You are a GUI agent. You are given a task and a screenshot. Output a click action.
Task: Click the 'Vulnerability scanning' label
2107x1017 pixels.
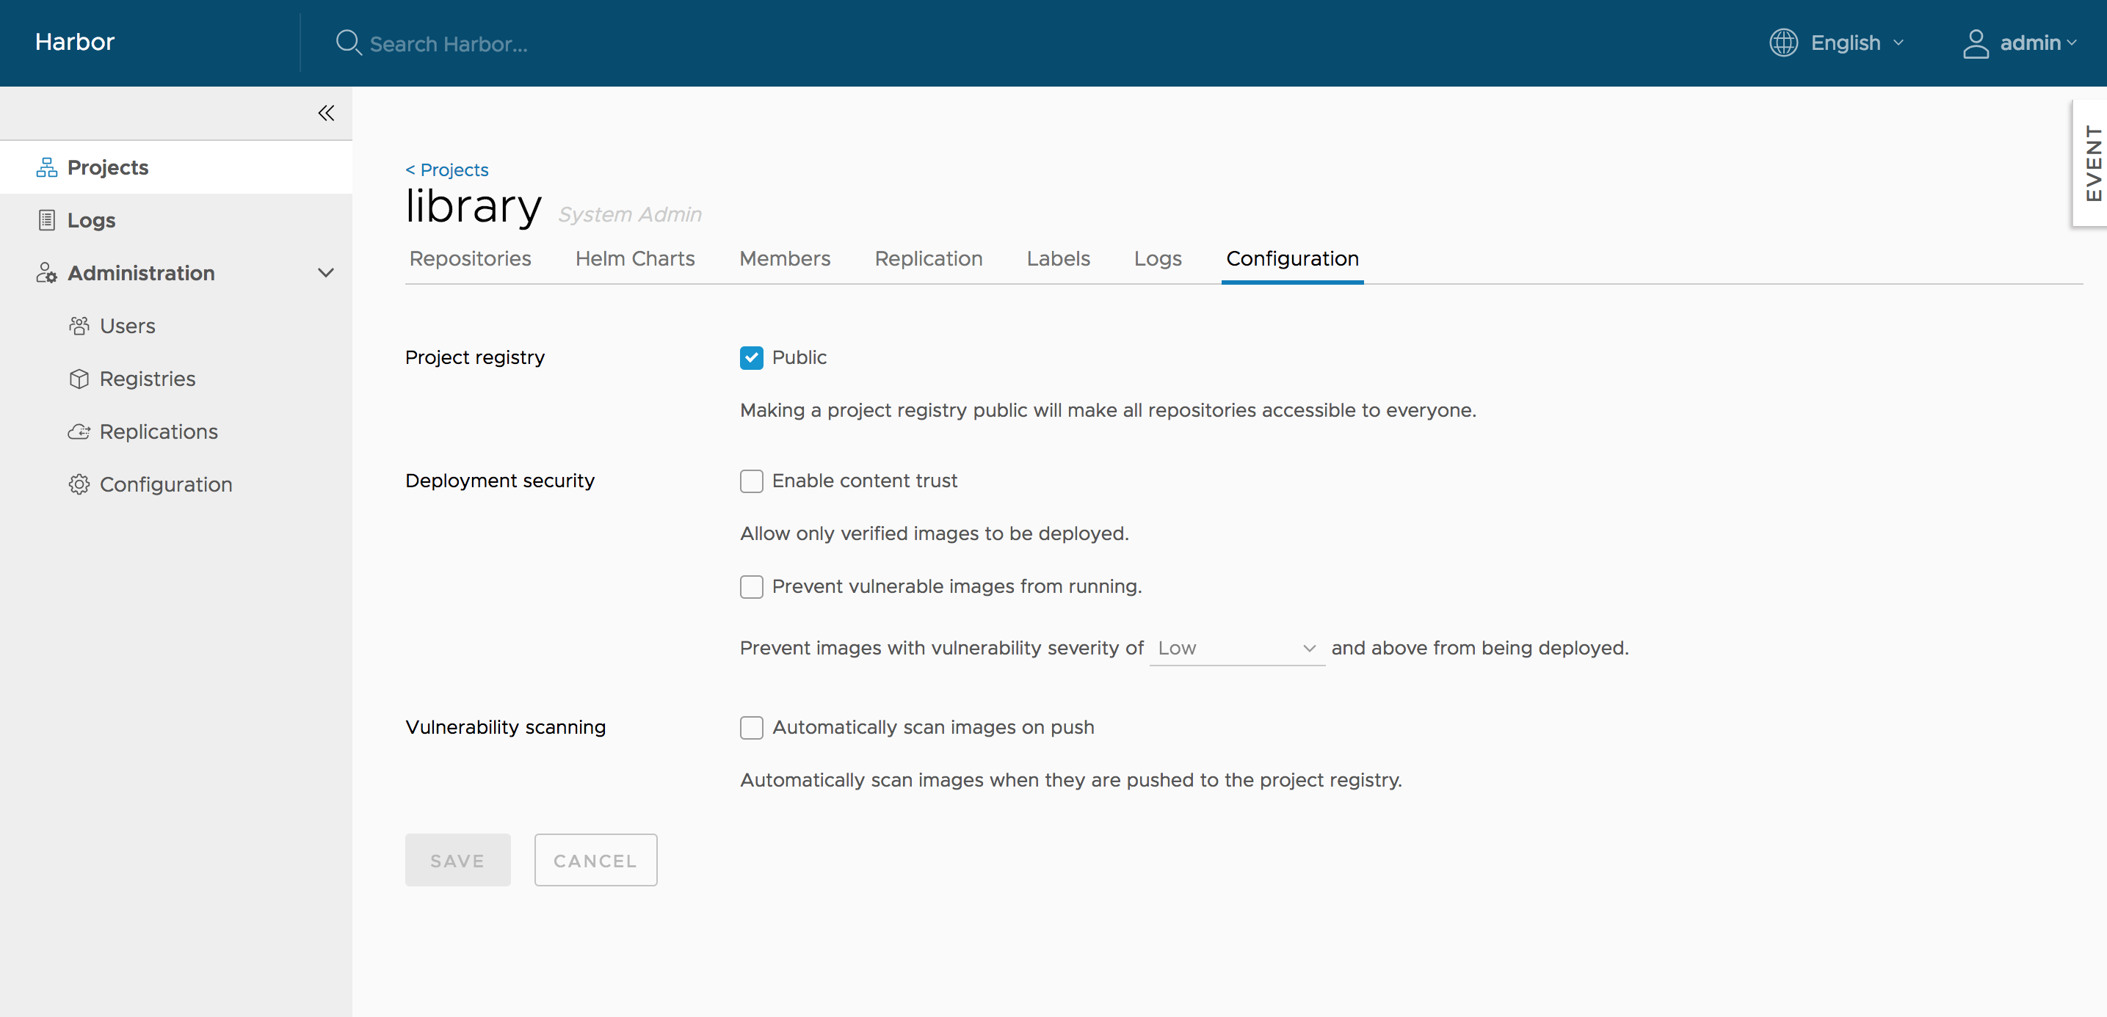tap(506, 728)
